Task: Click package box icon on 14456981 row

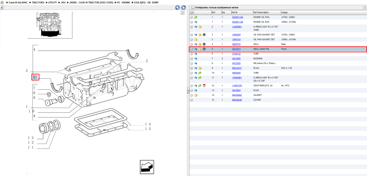Action: coord(200,27)
